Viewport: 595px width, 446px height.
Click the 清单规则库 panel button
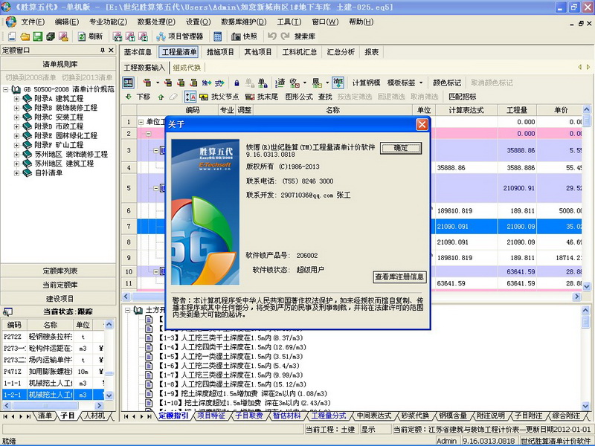click(x=59, y=64)
